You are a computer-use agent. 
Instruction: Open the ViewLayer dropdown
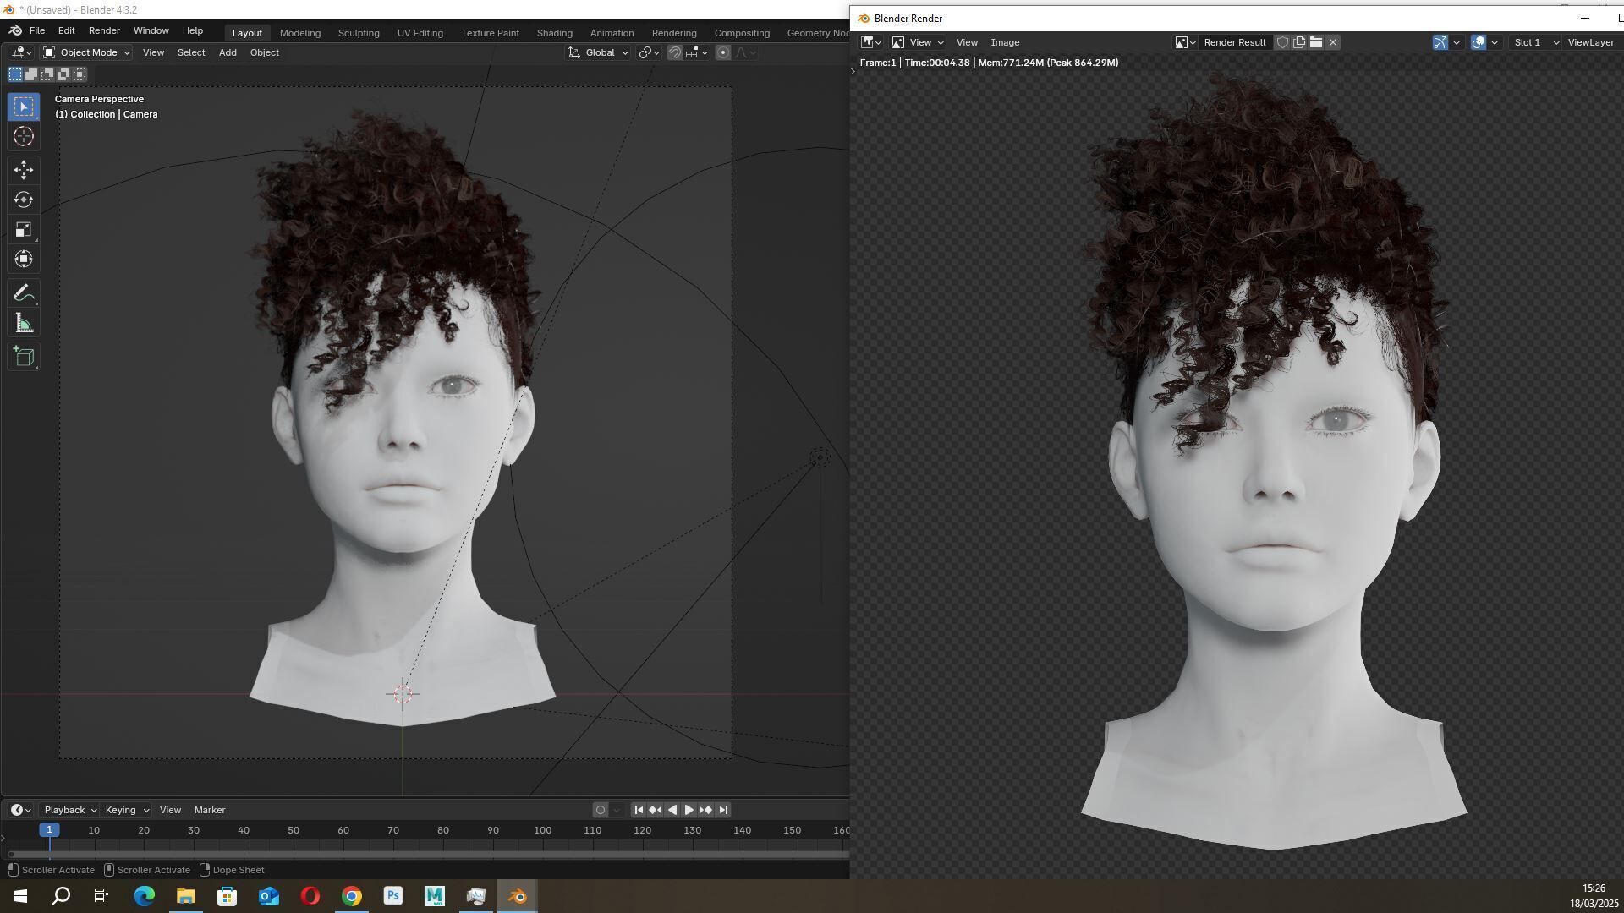click(1592, 42)
